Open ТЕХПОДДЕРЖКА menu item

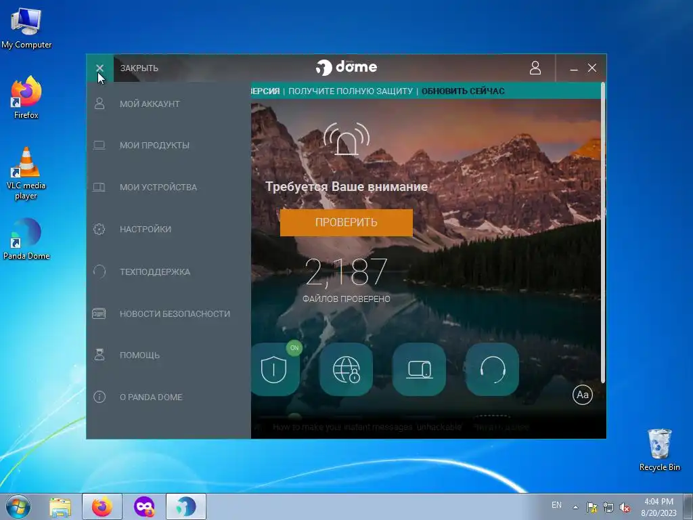click(169, 272)
